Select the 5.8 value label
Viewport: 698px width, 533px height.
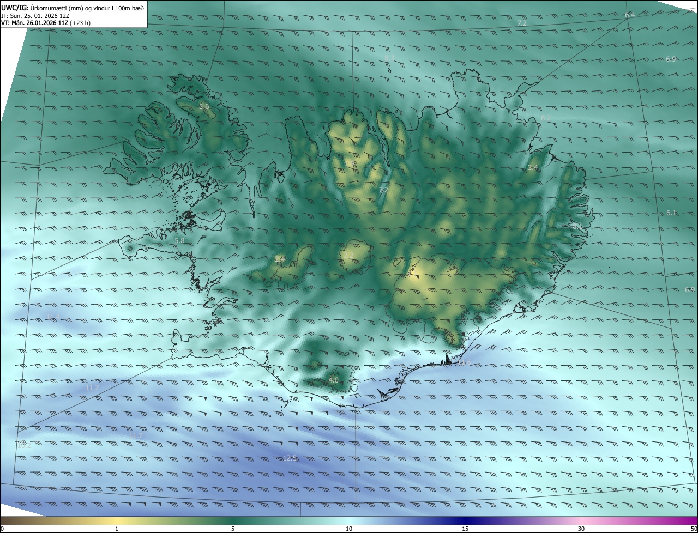click(x=179, y=240)
